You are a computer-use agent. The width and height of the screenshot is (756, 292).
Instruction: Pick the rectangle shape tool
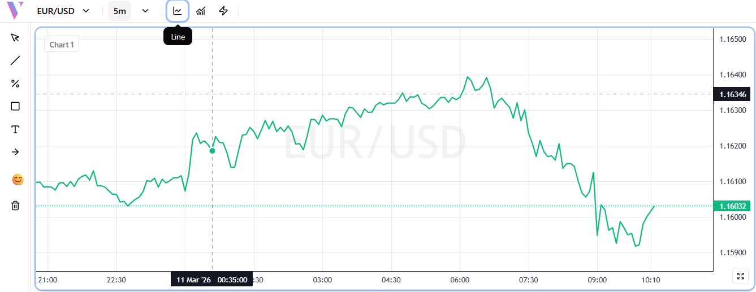point(15,106)
